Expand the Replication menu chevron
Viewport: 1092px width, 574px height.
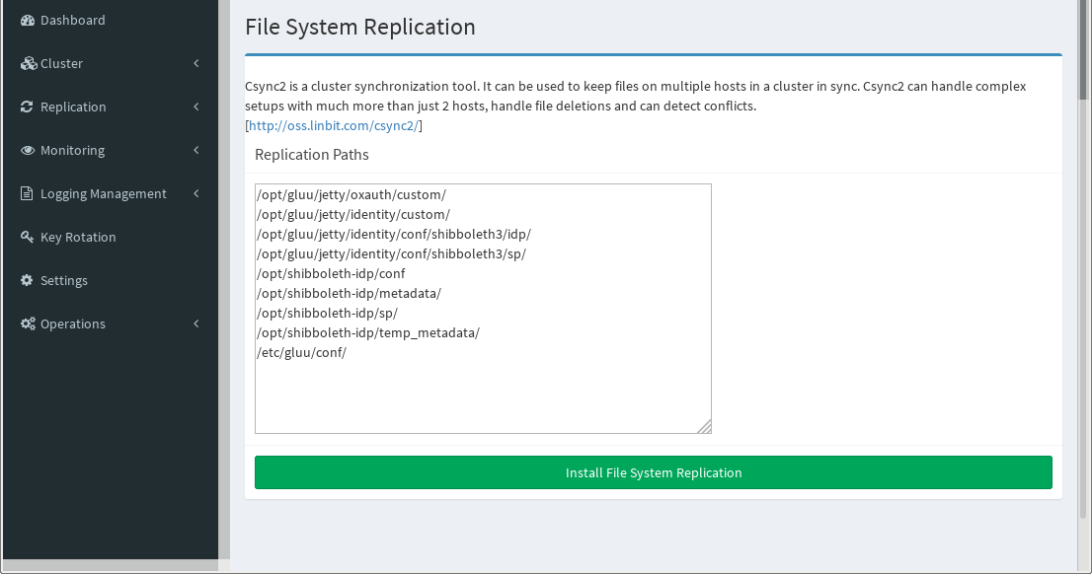pyautogui.click(x=196, y=107)
